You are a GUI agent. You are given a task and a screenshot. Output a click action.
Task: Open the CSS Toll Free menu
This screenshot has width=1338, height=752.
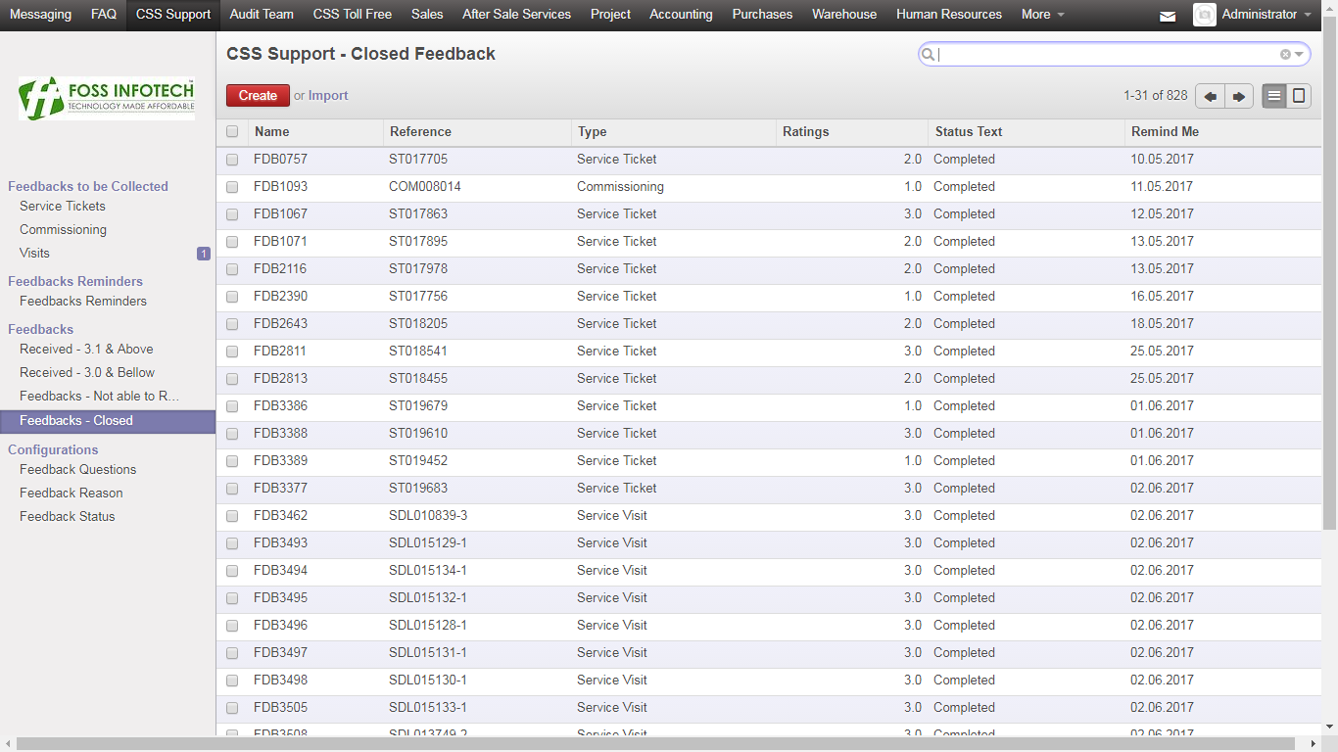pyautogui.click(x=353, y=15)
